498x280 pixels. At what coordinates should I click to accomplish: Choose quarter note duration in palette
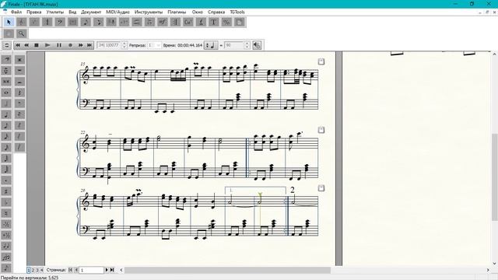pos(6,114)
